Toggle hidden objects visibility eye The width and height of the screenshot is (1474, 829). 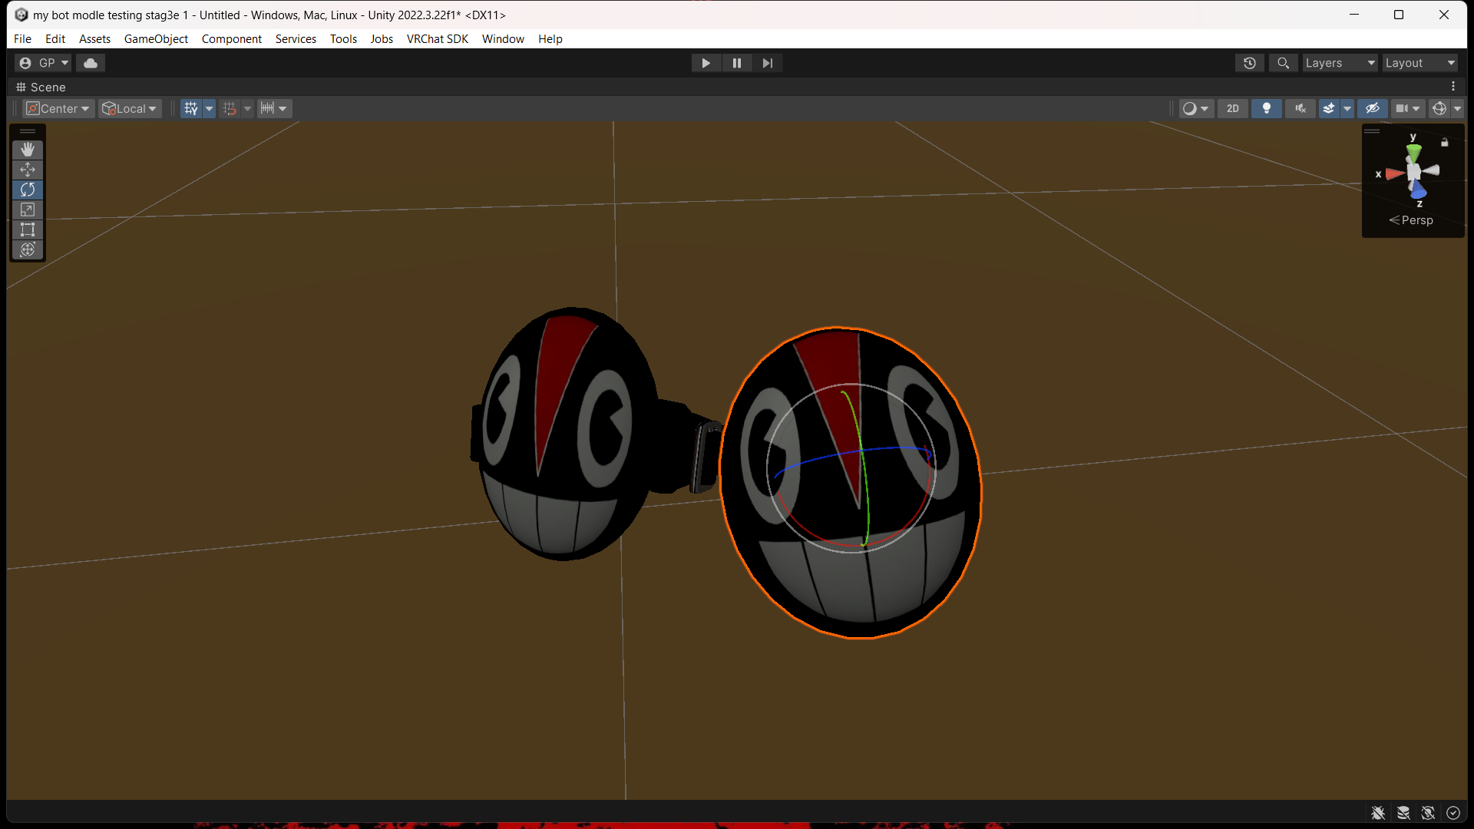tap(1373, 108)
